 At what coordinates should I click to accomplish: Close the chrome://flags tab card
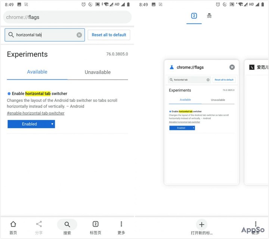pos(232,67)
